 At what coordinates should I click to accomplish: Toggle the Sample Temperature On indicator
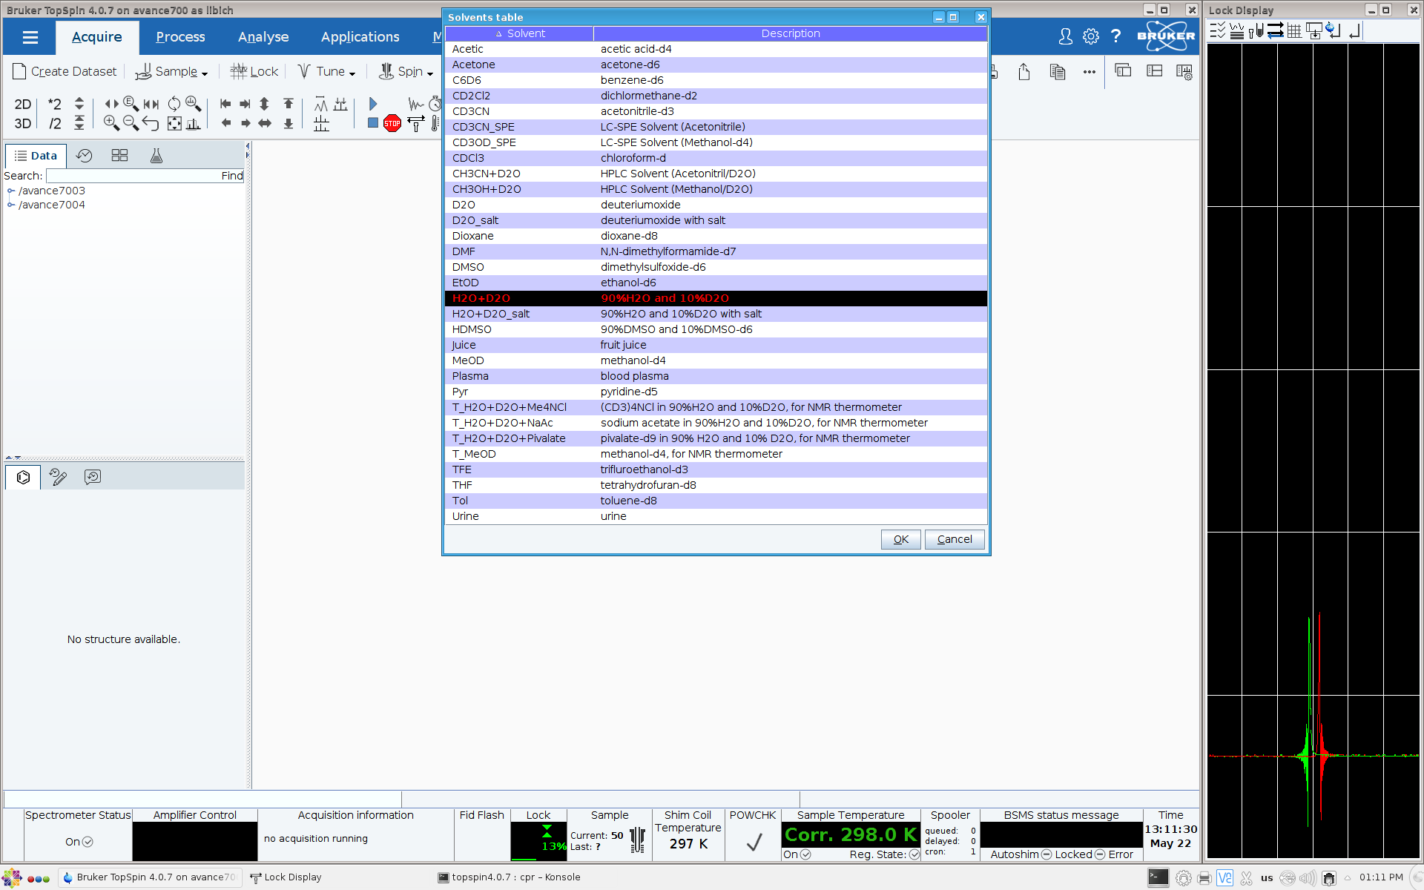pos(805,854)
